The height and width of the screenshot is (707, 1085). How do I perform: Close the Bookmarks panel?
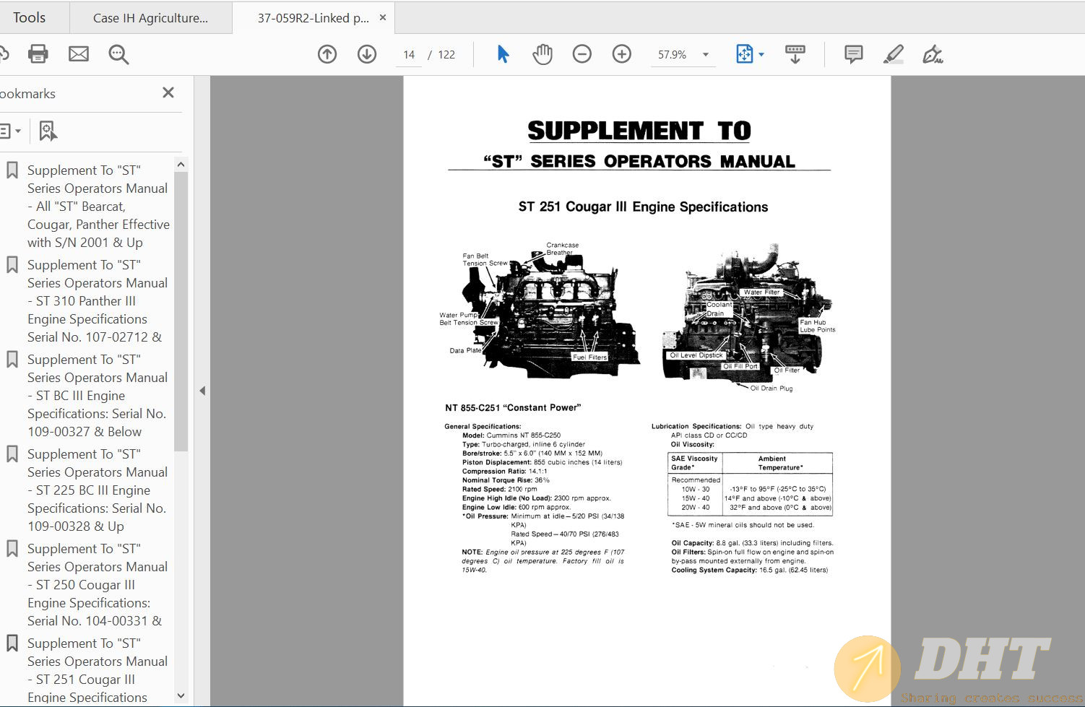(x=168, y=92)
